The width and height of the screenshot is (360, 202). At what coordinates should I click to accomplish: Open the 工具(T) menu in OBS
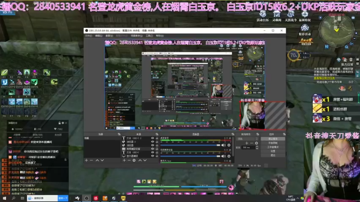[x=149, y=36]
